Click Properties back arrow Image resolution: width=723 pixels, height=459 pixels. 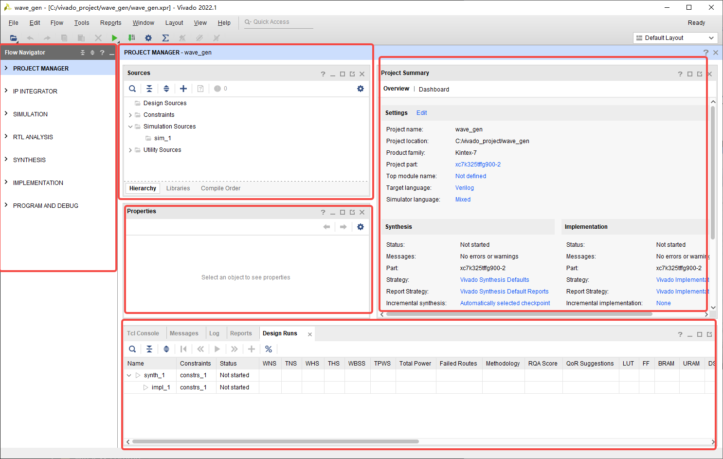326,227
